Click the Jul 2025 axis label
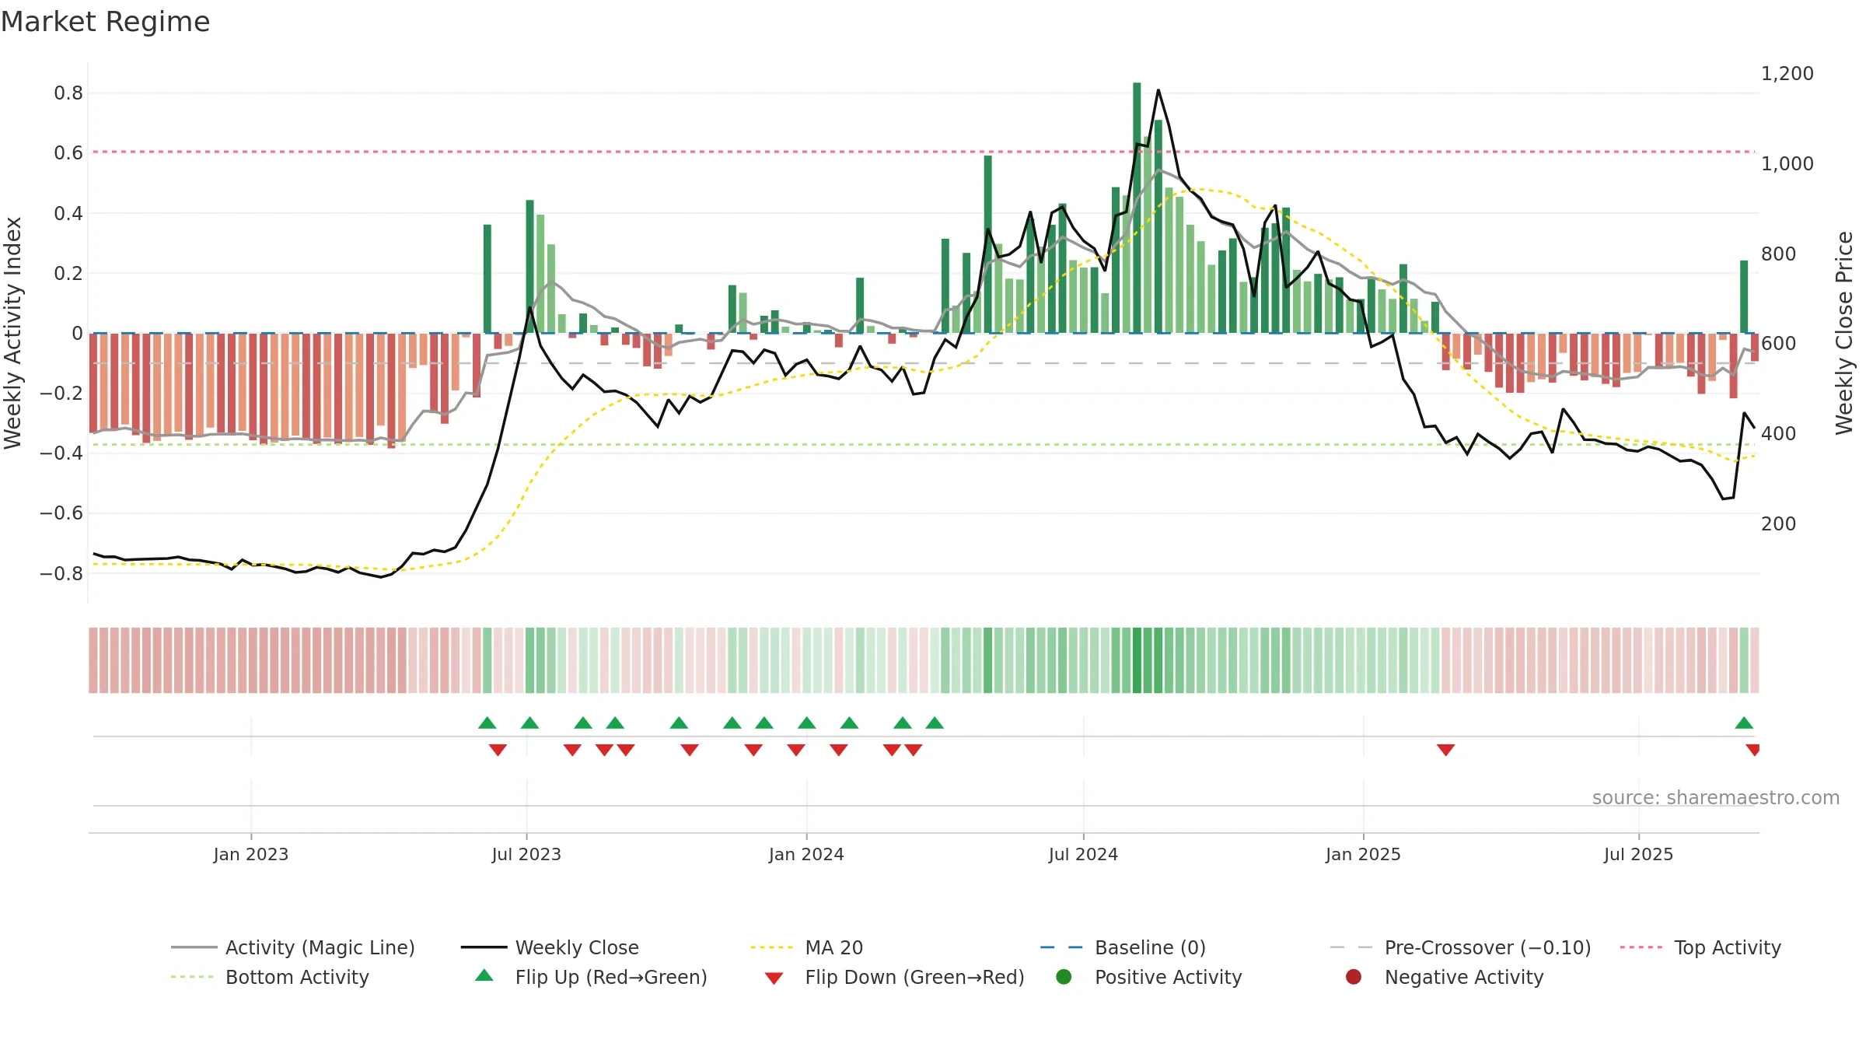Image resolution: width=1866 pixels, height=1050 pixels. tap(1638, 854)
